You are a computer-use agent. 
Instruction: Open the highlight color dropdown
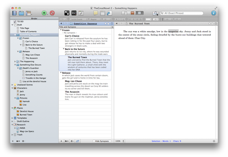click(x=156, y=19)
